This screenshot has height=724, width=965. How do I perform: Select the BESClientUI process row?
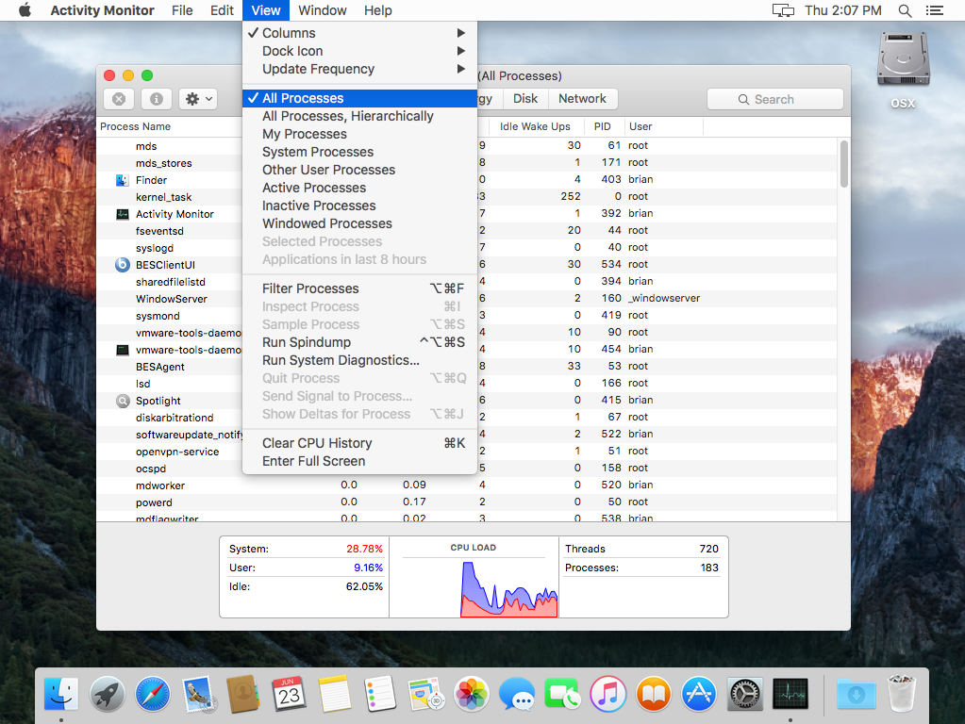(x=468, y=265)
